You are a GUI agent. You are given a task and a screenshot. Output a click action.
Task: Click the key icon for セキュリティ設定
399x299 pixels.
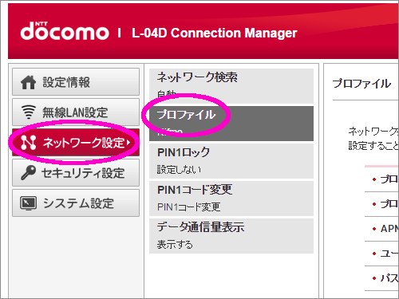click(x=28, y=172)
